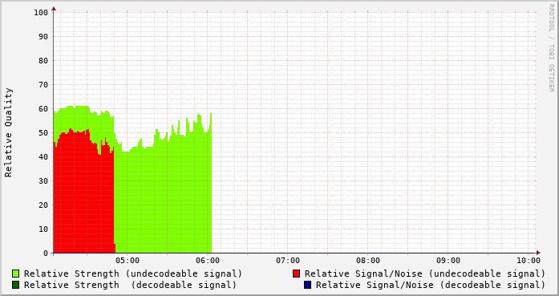Click the light green undecodeable strength swatch
This screenshot has height=296, width=559.
click(16, 274)
